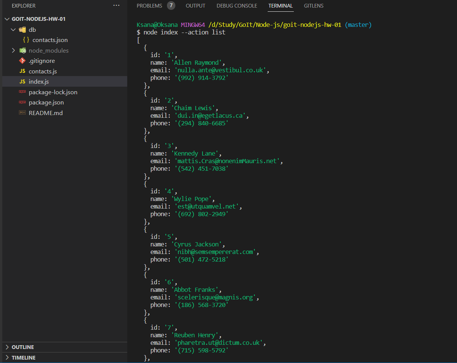Click the curly-braces icon of contacts.json

[26, 40]
